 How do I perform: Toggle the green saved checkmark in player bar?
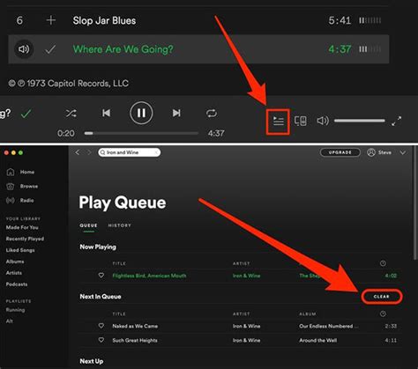(26, 114)
